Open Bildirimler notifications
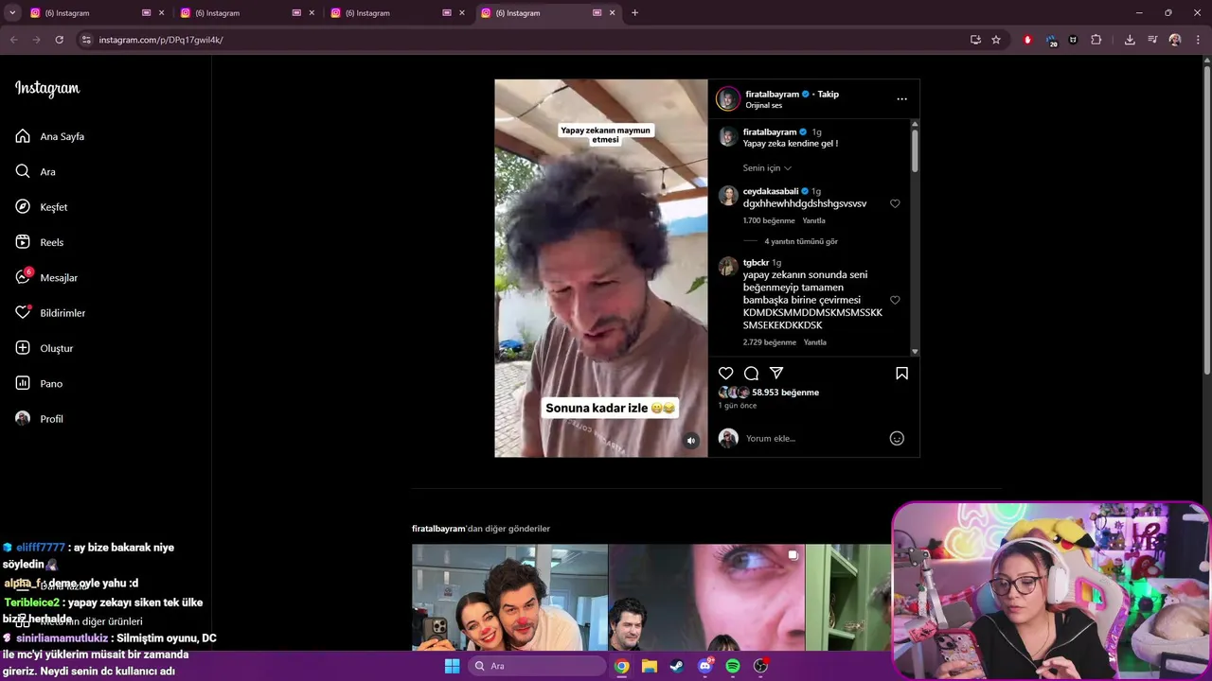Screen dimensions: 1212x681 [50, 313]
